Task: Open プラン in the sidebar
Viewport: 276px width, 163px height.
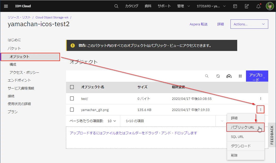Action: pyautogui.click(x=12, y=112)
